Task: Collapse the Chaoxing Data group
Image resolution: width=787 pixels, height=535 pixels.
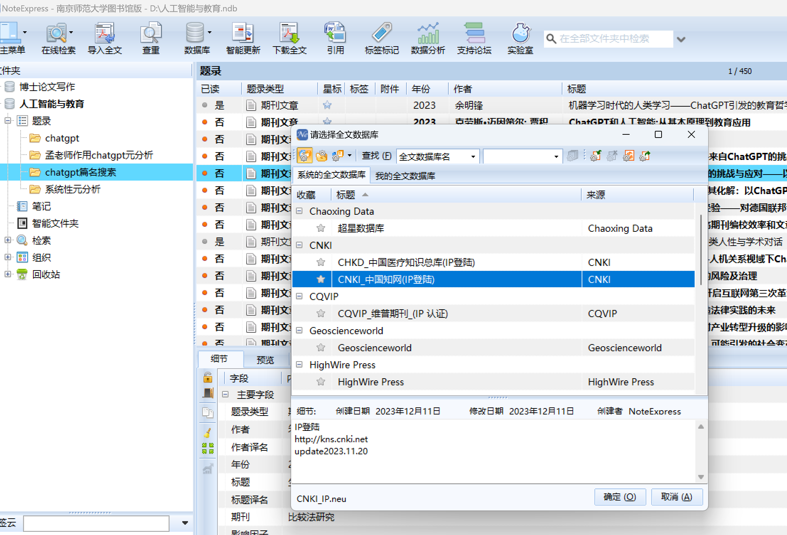Action: tap(300, 211)
